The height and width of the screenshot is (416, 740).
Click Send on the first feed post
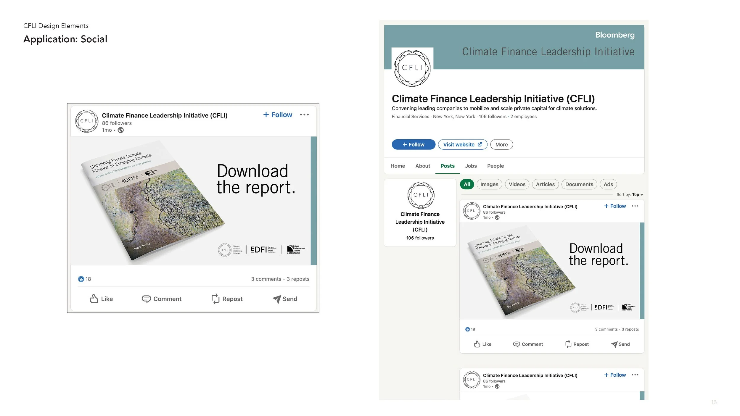pyautogui.click(x=620, y=344)
